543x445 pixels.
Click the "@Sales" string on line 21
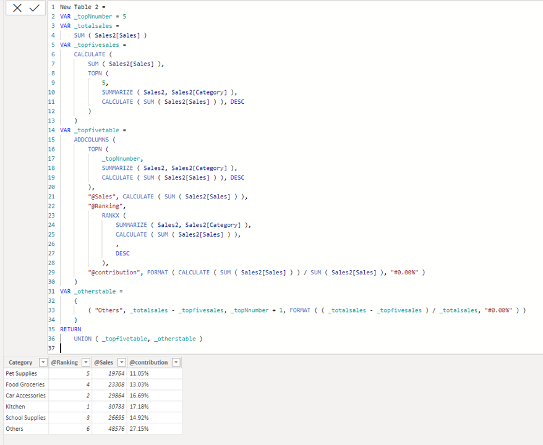(x=101, y=197)
